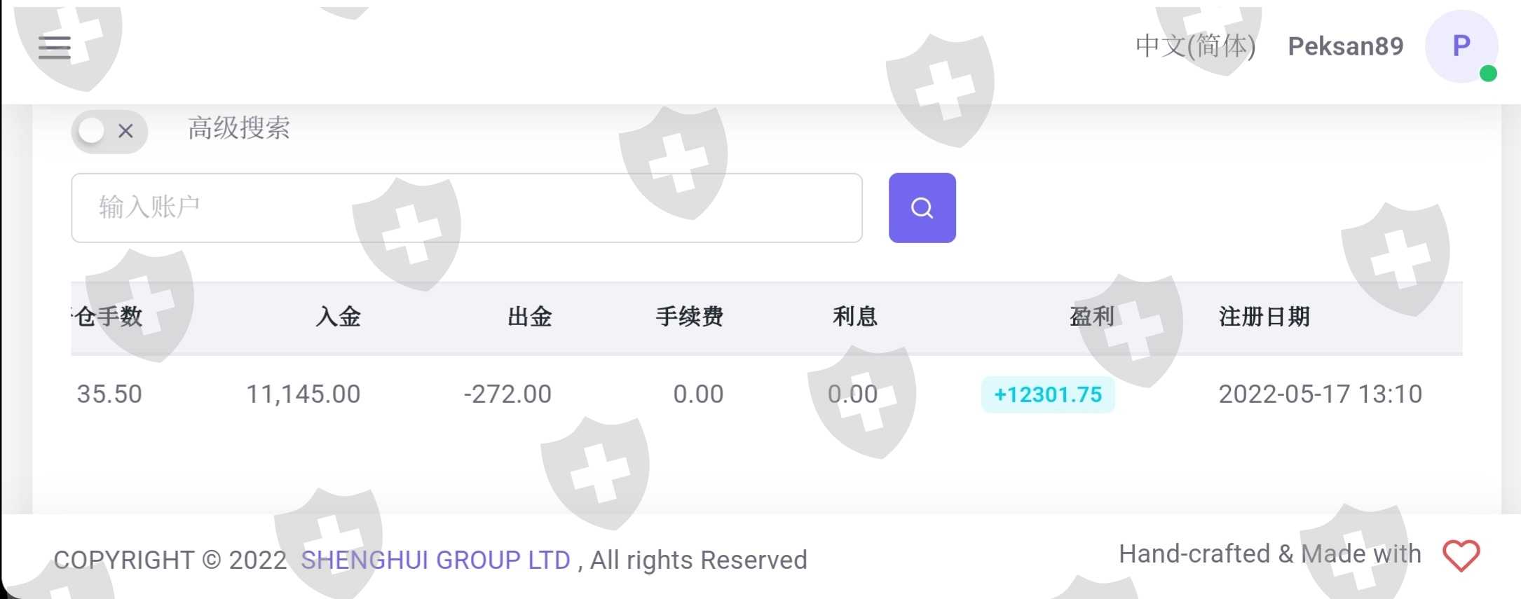The height and width of the screenshot is (599, 1521).
Task: Open the Peksan89 user menu
Action: pyautogui.click(x=1345, y=46)
